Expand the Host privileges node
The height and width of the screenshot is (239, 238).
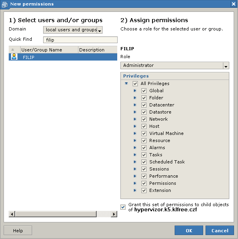pos(135,126)
